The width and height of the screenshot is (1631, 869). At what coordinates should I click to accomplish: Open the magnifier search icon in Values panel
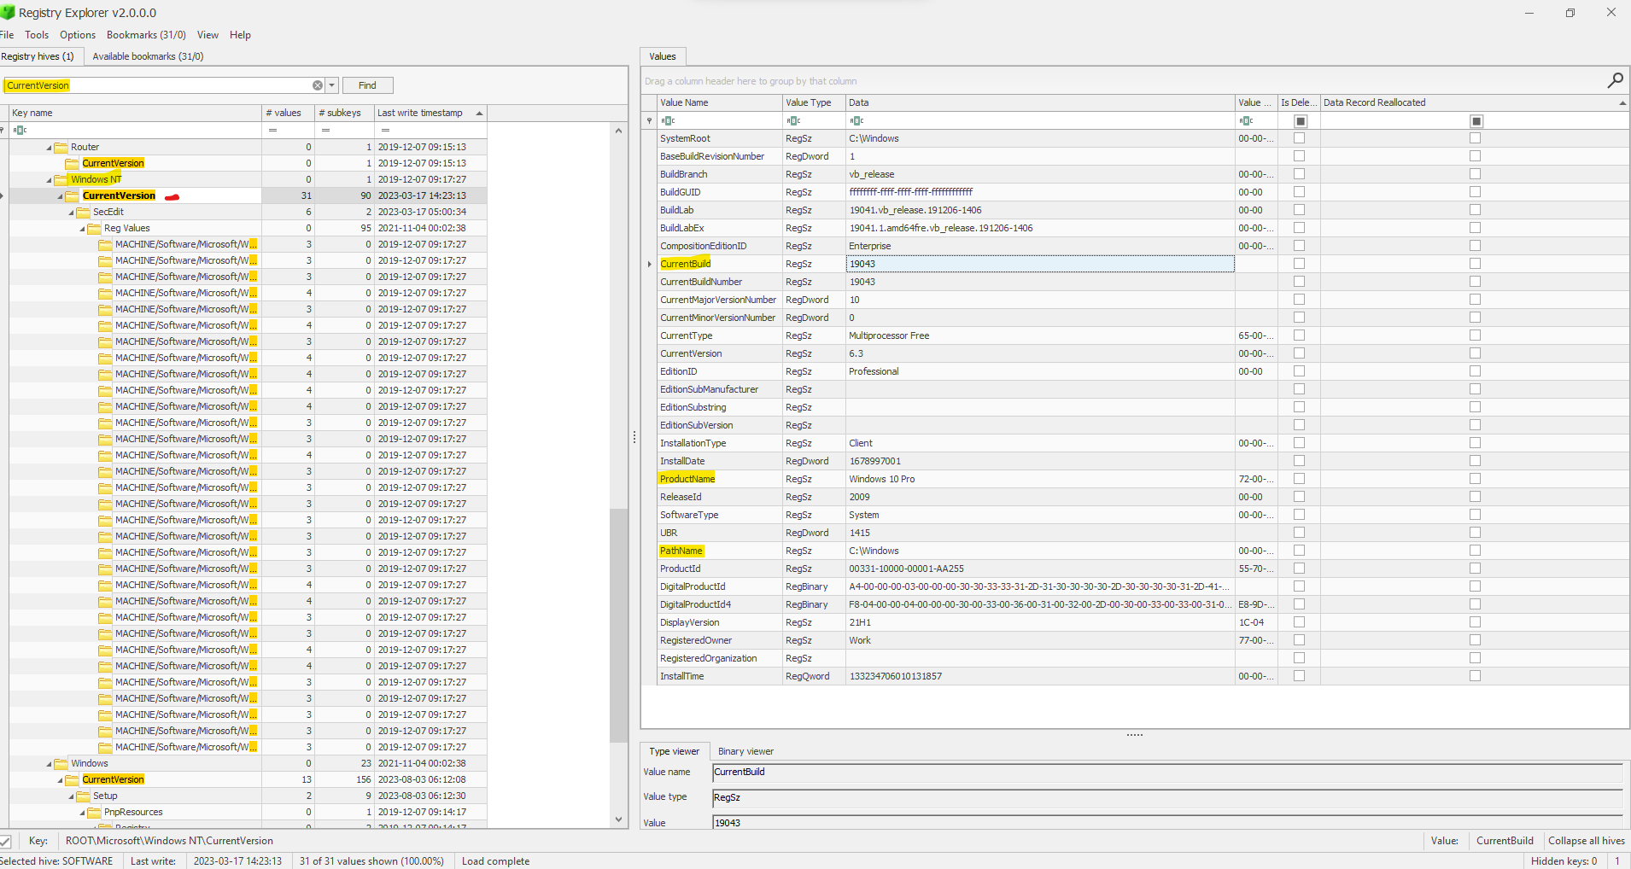1615,80
